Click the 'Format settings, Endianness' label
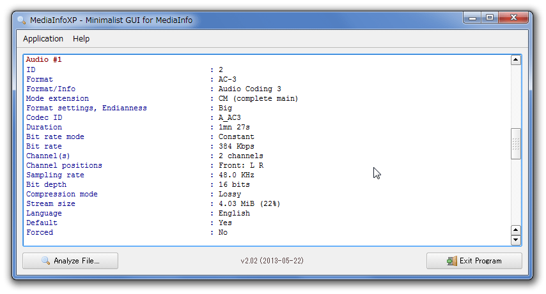 pyautogui.click(x=86, y=108)
